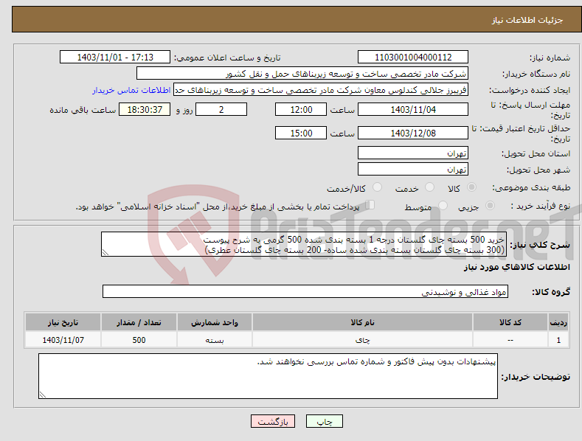This screenshot has width=582, height=441.
Task: Toggle the اسناد خزانه اسلامی payment checkbox
Action: coord(370,204)
